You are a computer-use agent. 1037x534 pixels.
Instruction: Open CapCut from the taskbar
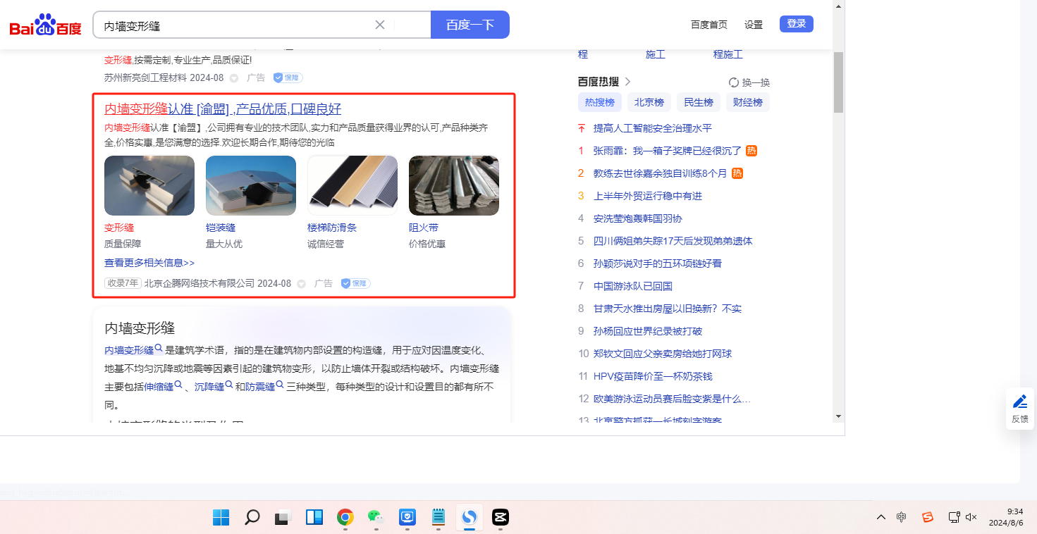coord(501,518)
